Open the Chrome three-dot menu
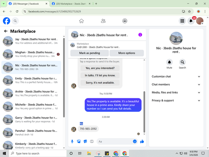This screenshot has height=157, width=209. tap(205, 11)
